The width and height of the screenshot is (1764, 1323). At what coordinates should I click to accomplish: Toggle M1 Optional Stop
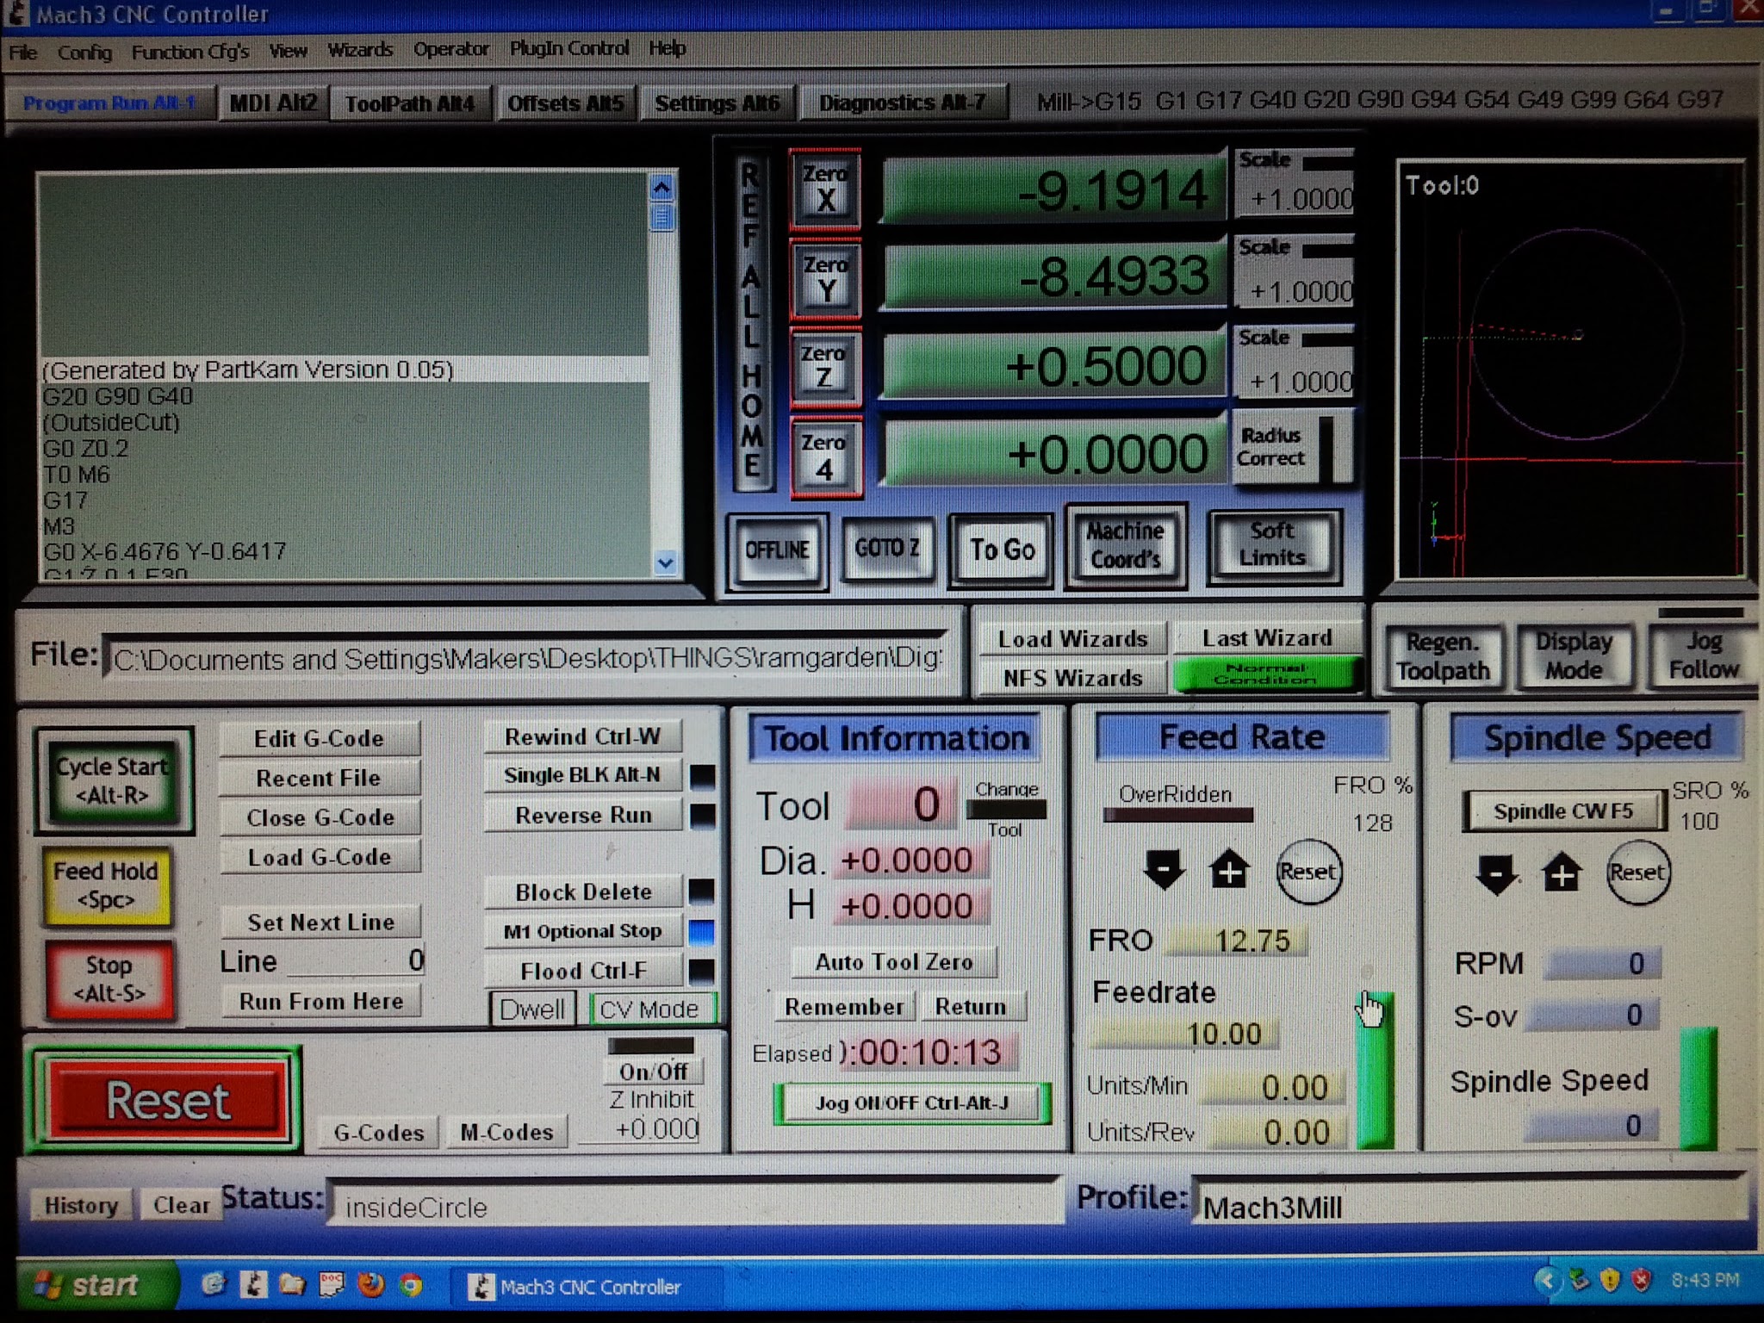tap(582, 931)
